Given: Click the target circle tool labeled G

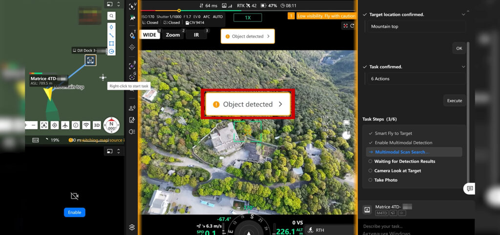Looking at the screenshot, I should [132, 77].
